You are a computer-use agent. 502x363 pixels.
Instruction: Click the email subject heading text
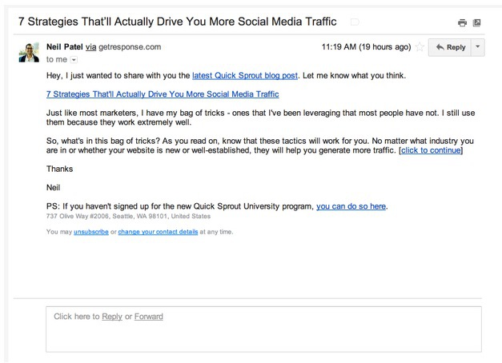[178, 22]
